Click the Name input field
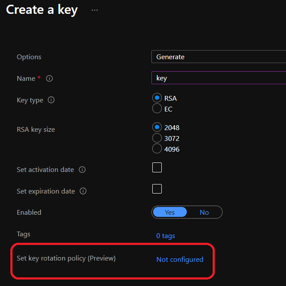286x286 pixels. point(218,78)
